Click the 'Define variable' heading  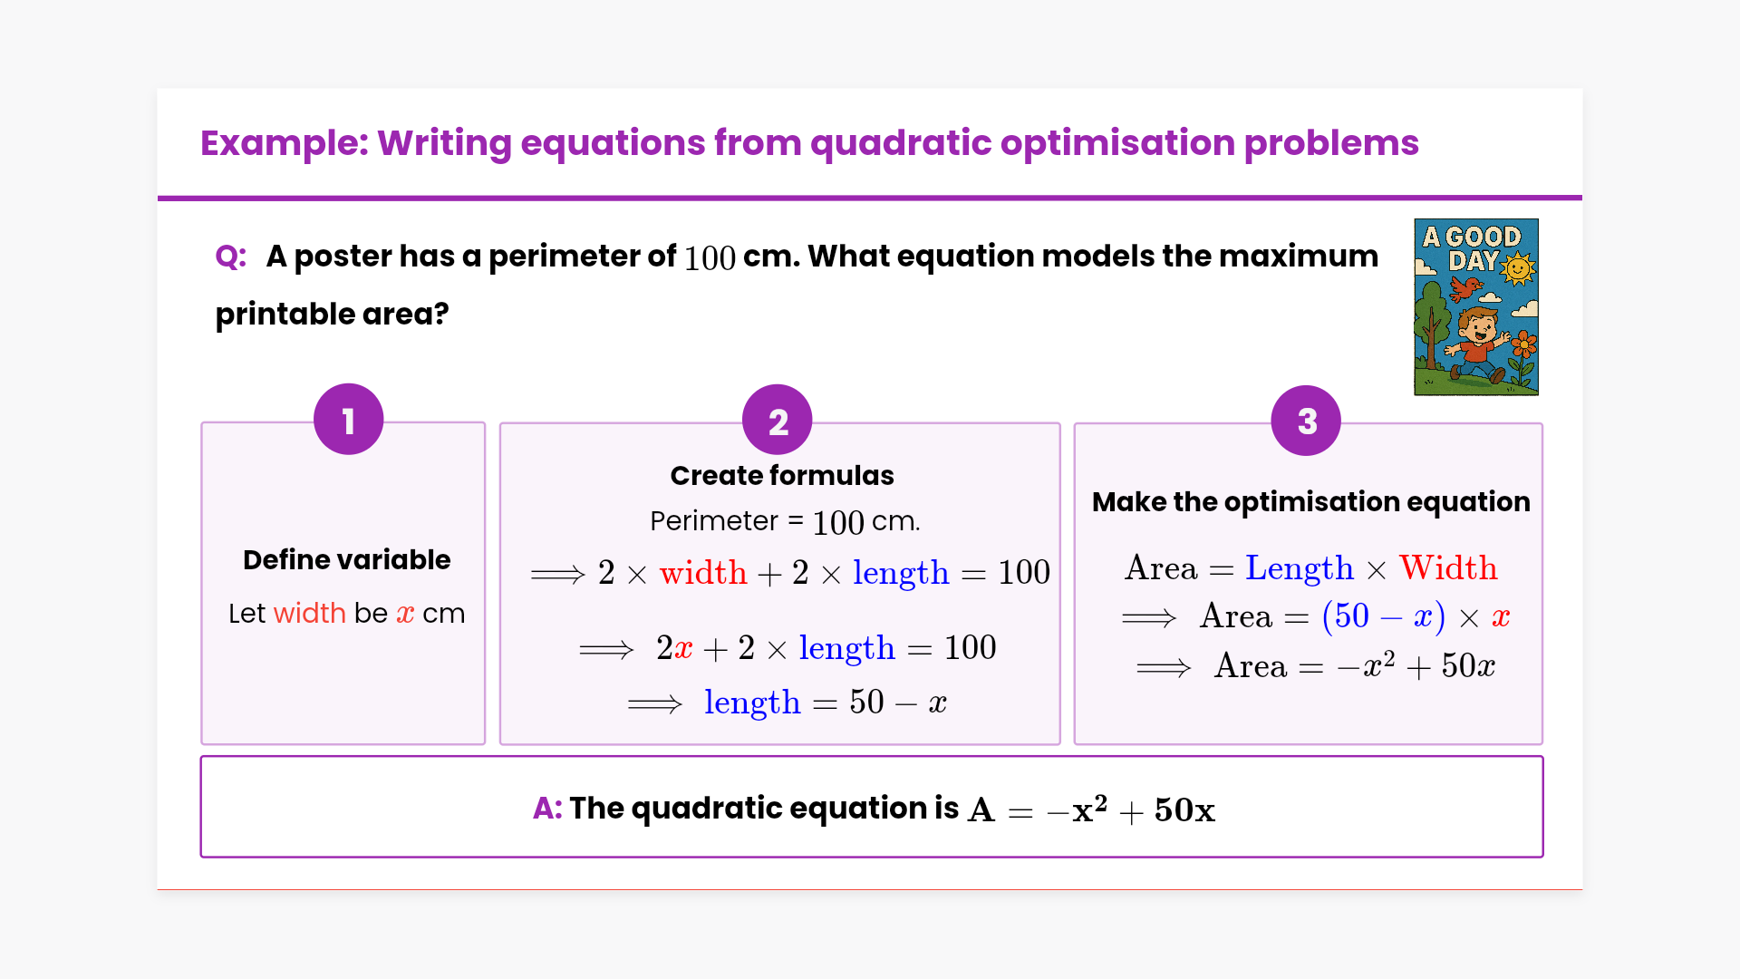pos(346,560)
